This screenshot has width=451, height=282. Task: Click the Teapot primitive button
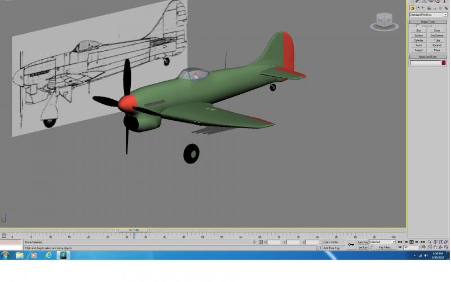pos(418,50)
